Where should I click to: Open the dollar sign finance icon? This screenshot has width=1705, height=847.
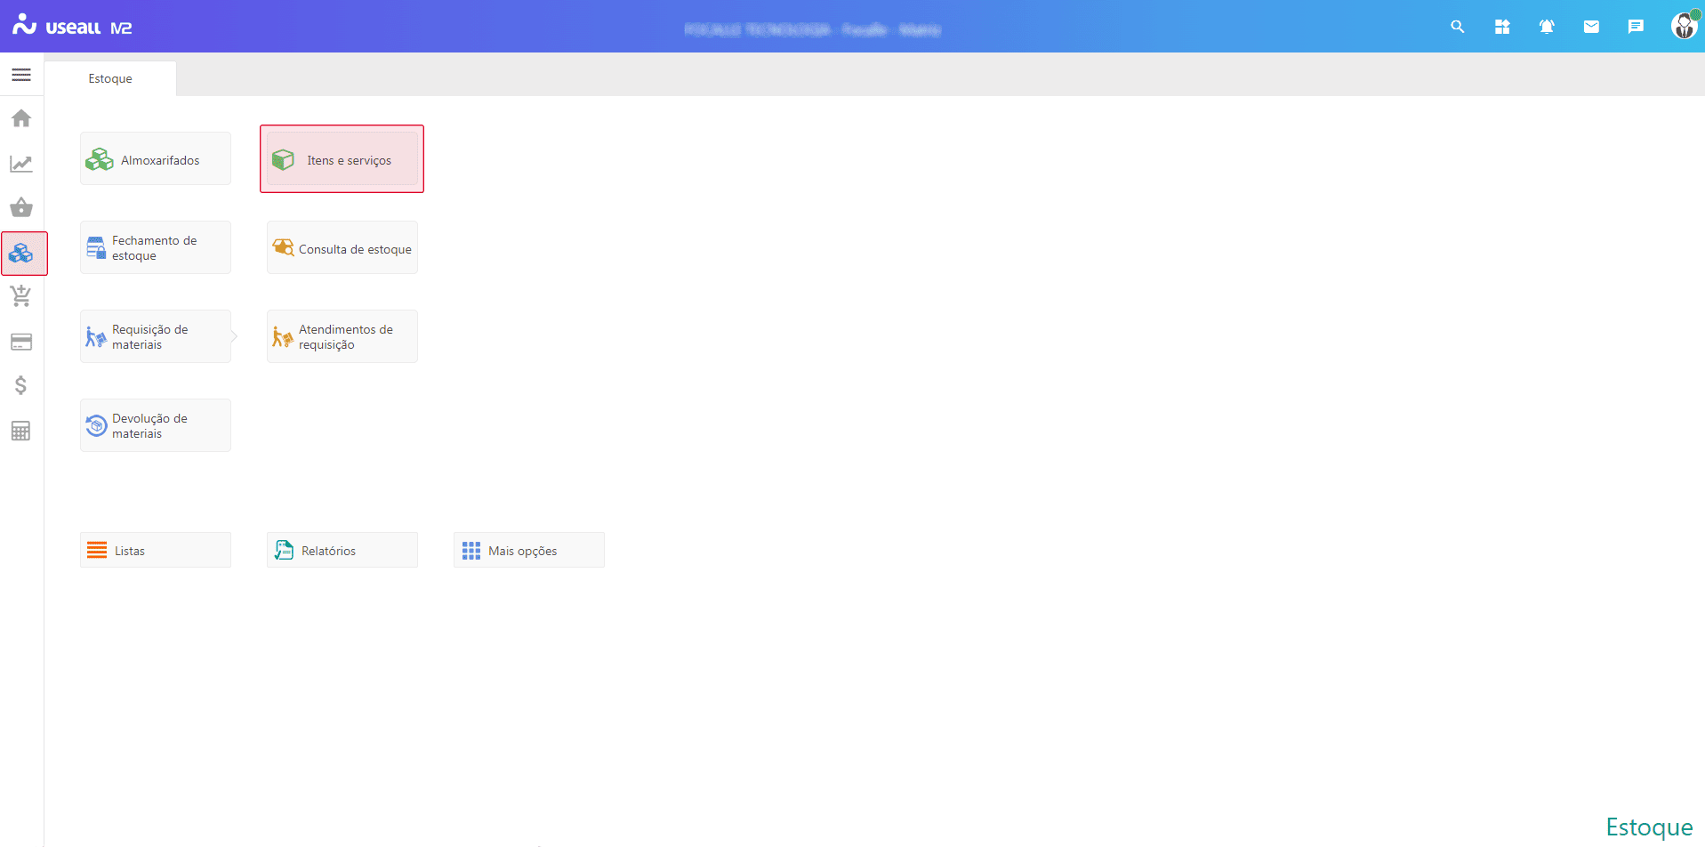pyautogui.click(x=21, y=385)
